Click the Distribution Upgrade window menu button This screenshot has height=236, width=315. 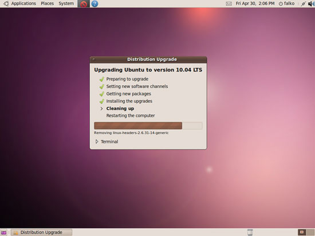pos(94,59)
